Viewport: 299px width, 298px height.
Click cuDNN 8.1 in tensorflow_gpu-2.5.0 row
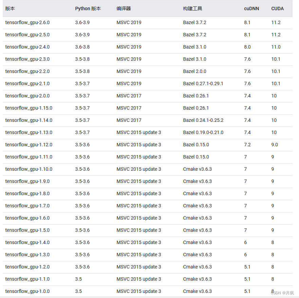pos(247,35)
